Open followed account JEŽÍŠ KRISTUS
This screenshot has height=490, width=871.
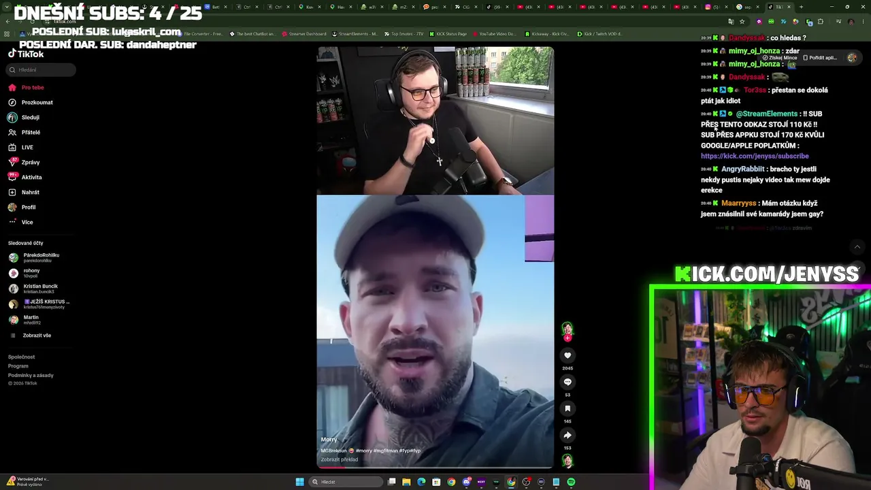click(x=39, y=304)
